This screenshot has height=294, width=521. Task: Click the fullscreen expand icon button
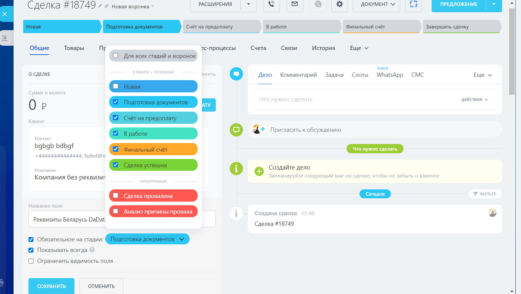coord(413,4)
